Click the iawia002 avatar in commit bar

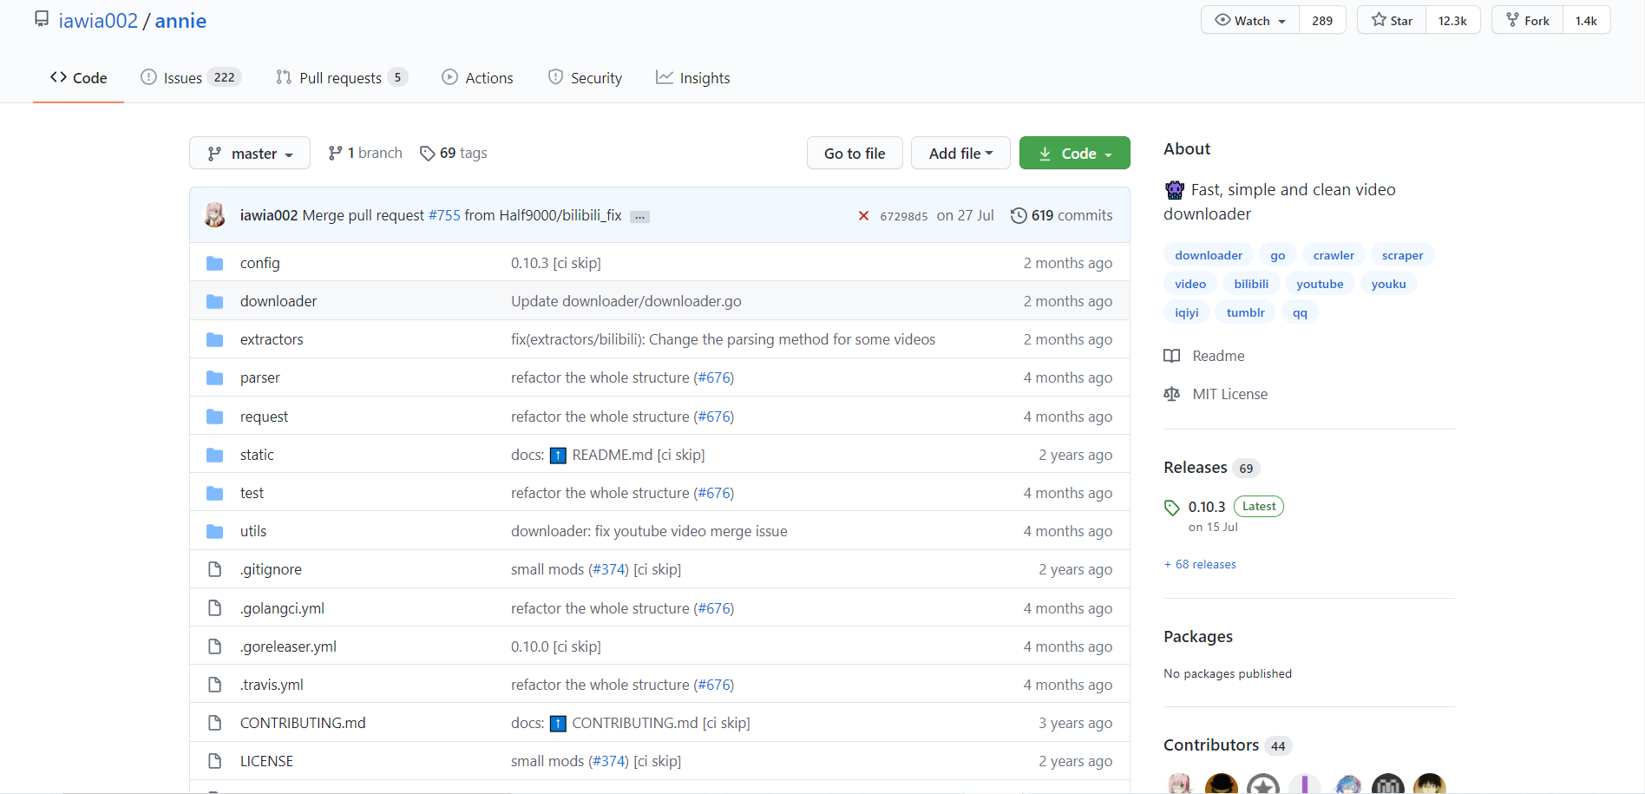pos(214,214)
